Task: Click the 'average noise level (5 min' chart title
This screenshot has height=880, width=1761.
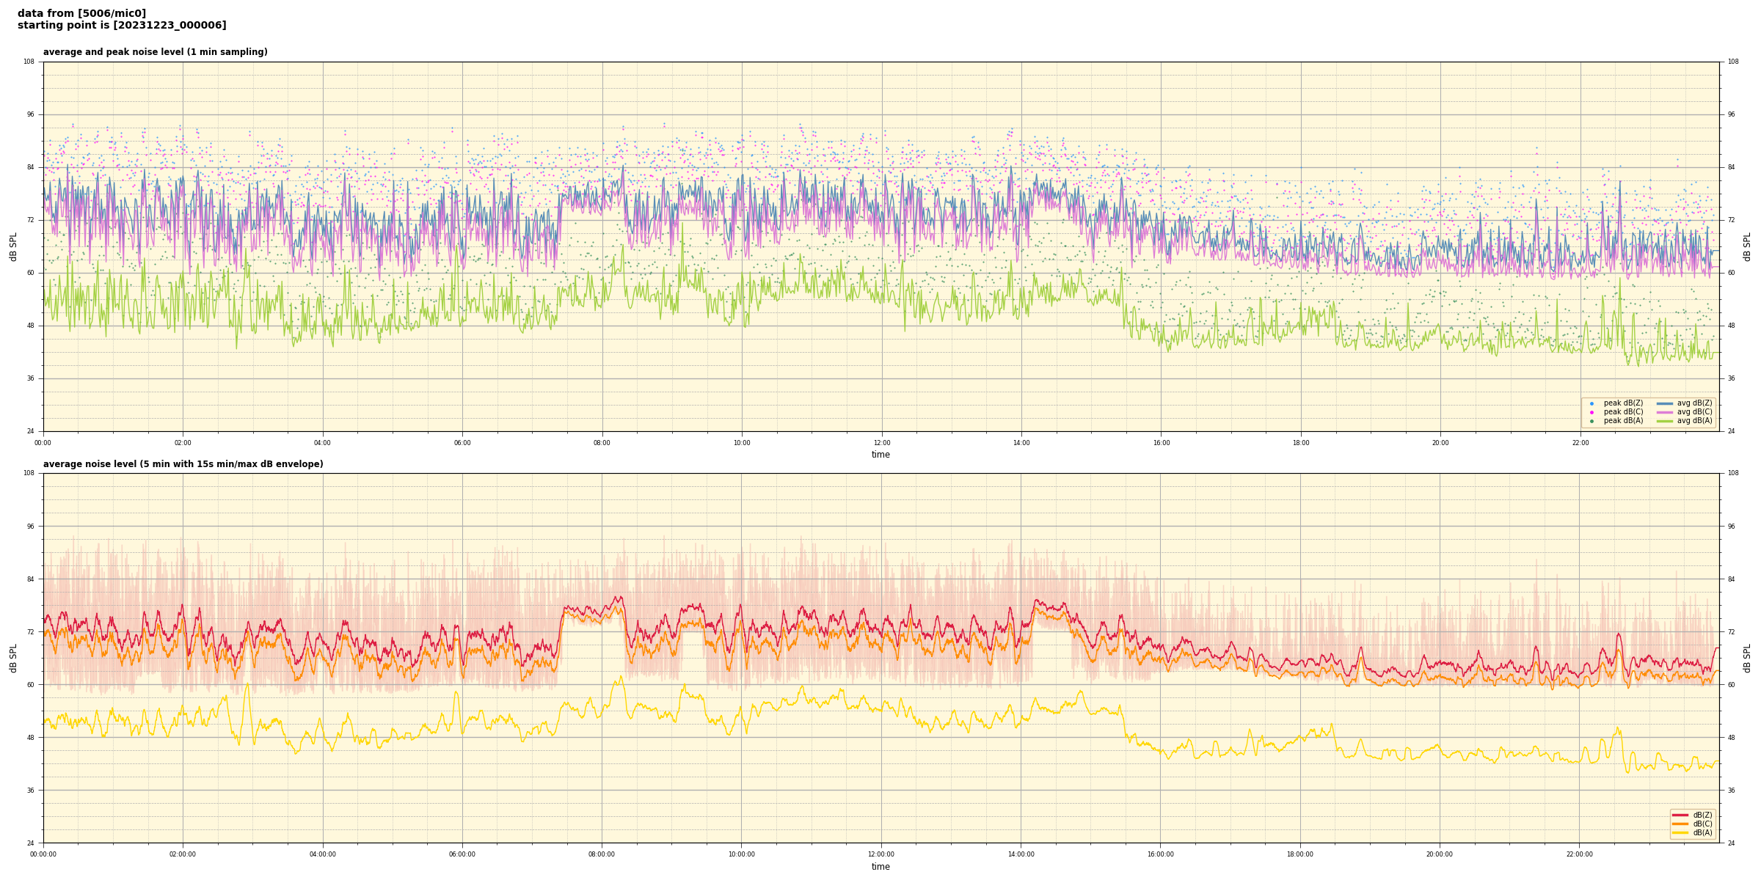Action: coord(183,464)
